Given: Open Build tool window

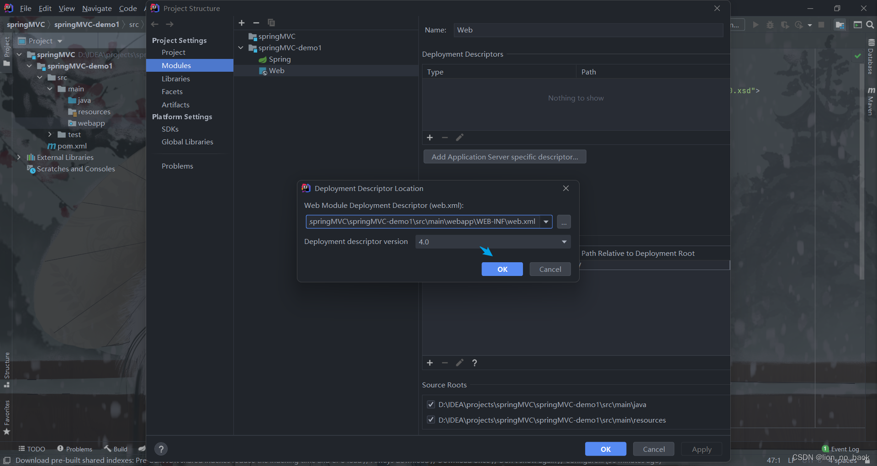Looking at the screenshot, I should [x=116, y=449].
